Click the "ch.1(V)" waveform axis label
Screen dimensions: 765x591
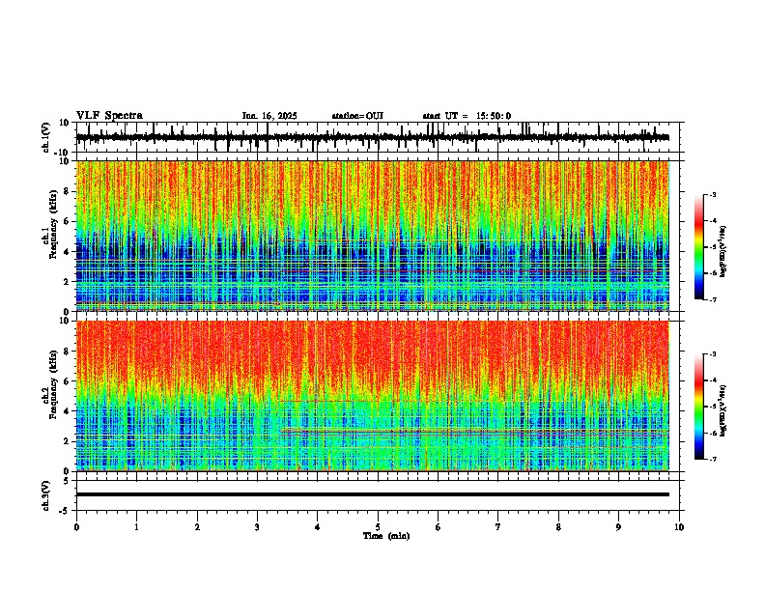click(46, 137)
